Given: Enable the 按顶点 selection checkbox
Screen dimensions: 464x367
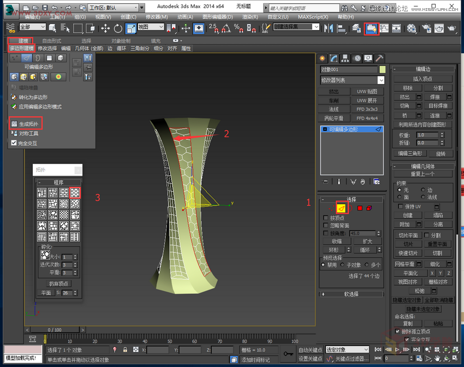Looking at the screenshot, I should [325, 218].
